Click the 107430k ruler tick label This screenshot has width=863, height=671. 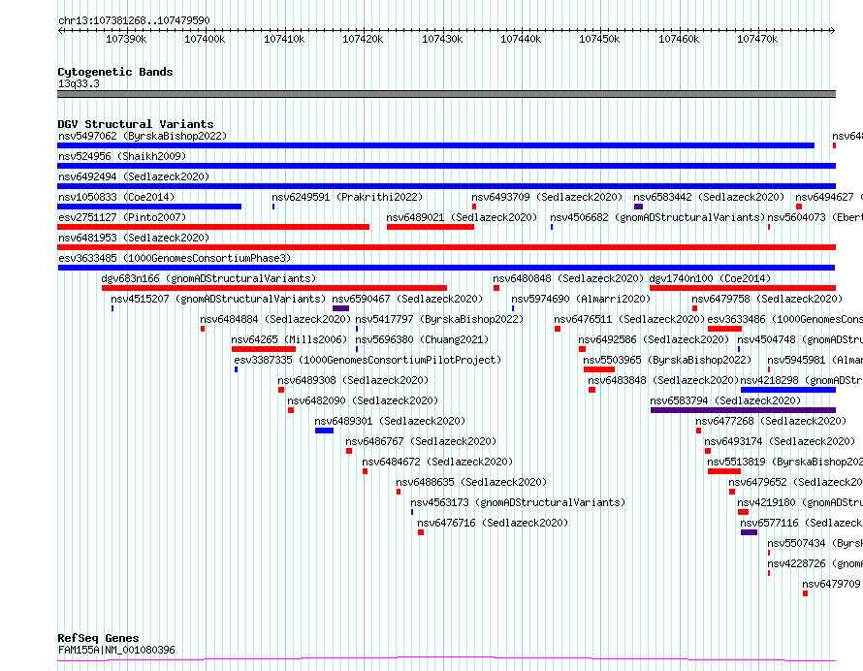[x=442, y=39]
